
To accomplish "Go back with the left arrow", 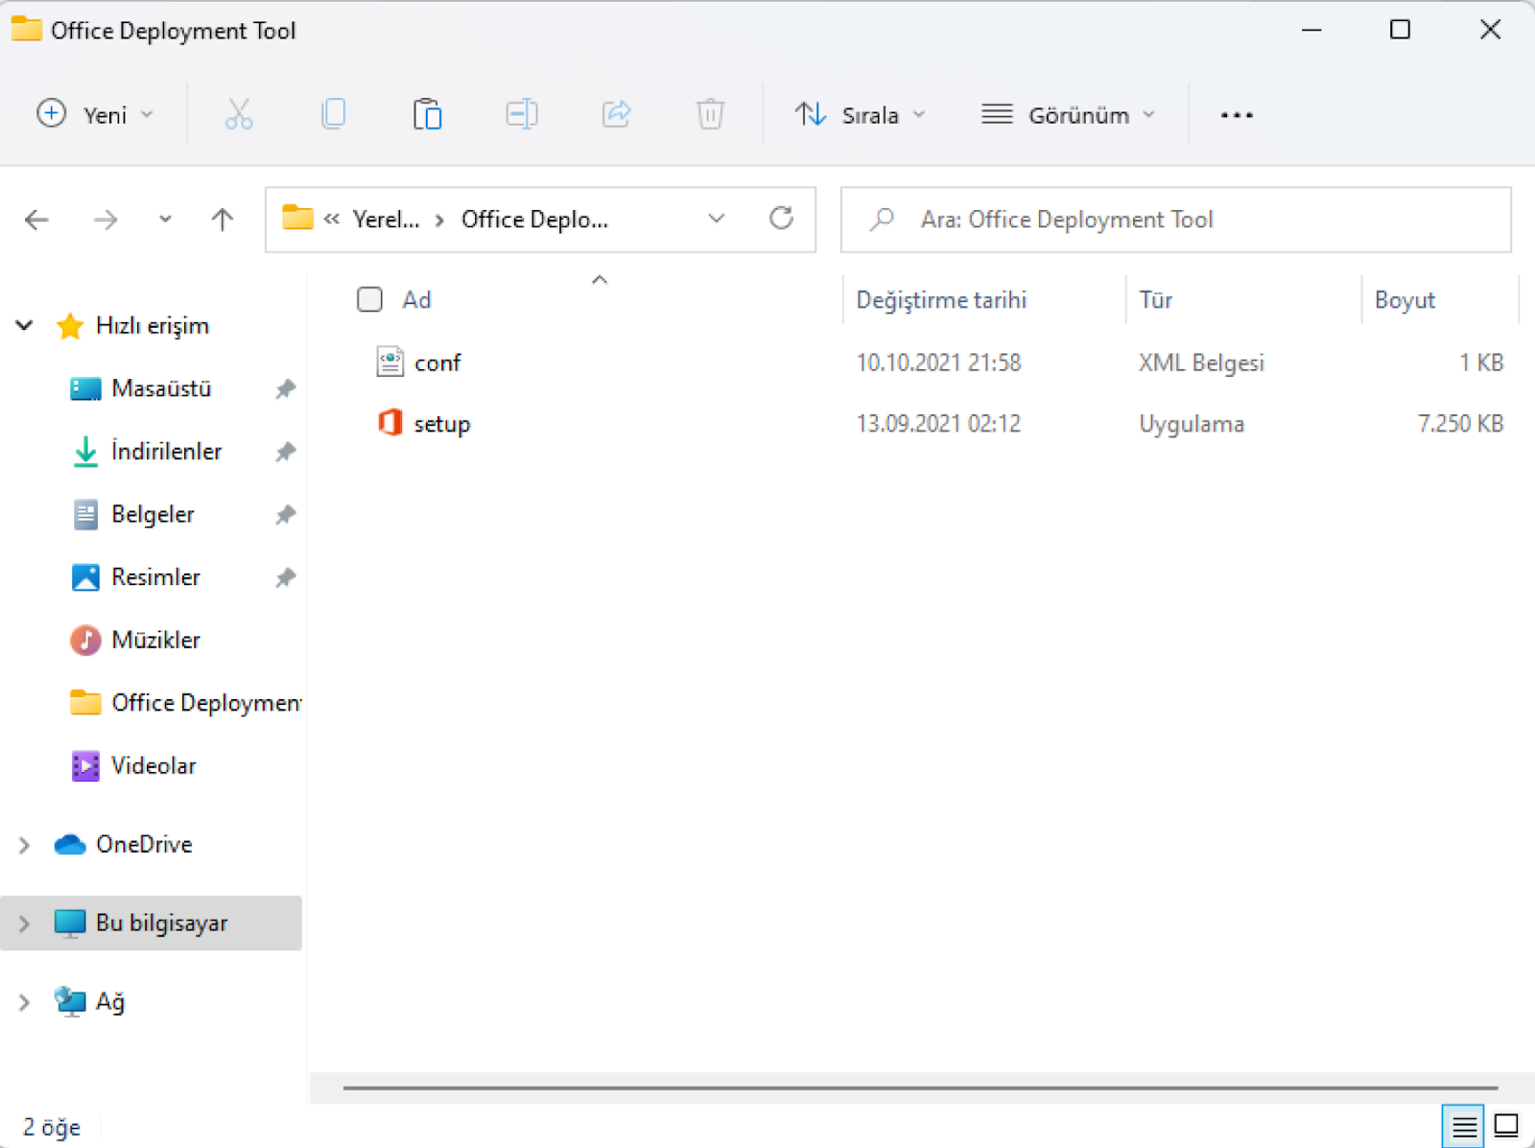I will pos(36,220).
